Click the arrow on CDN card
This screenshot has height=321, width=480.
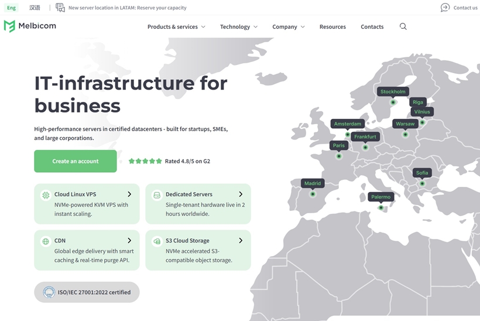(x=129, y=240)
